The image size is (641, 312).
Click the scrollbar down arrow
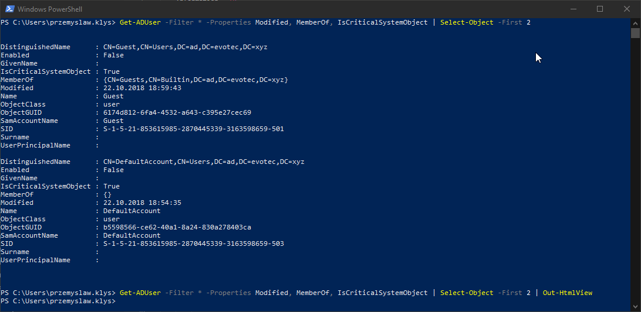[x=635, y=307]
